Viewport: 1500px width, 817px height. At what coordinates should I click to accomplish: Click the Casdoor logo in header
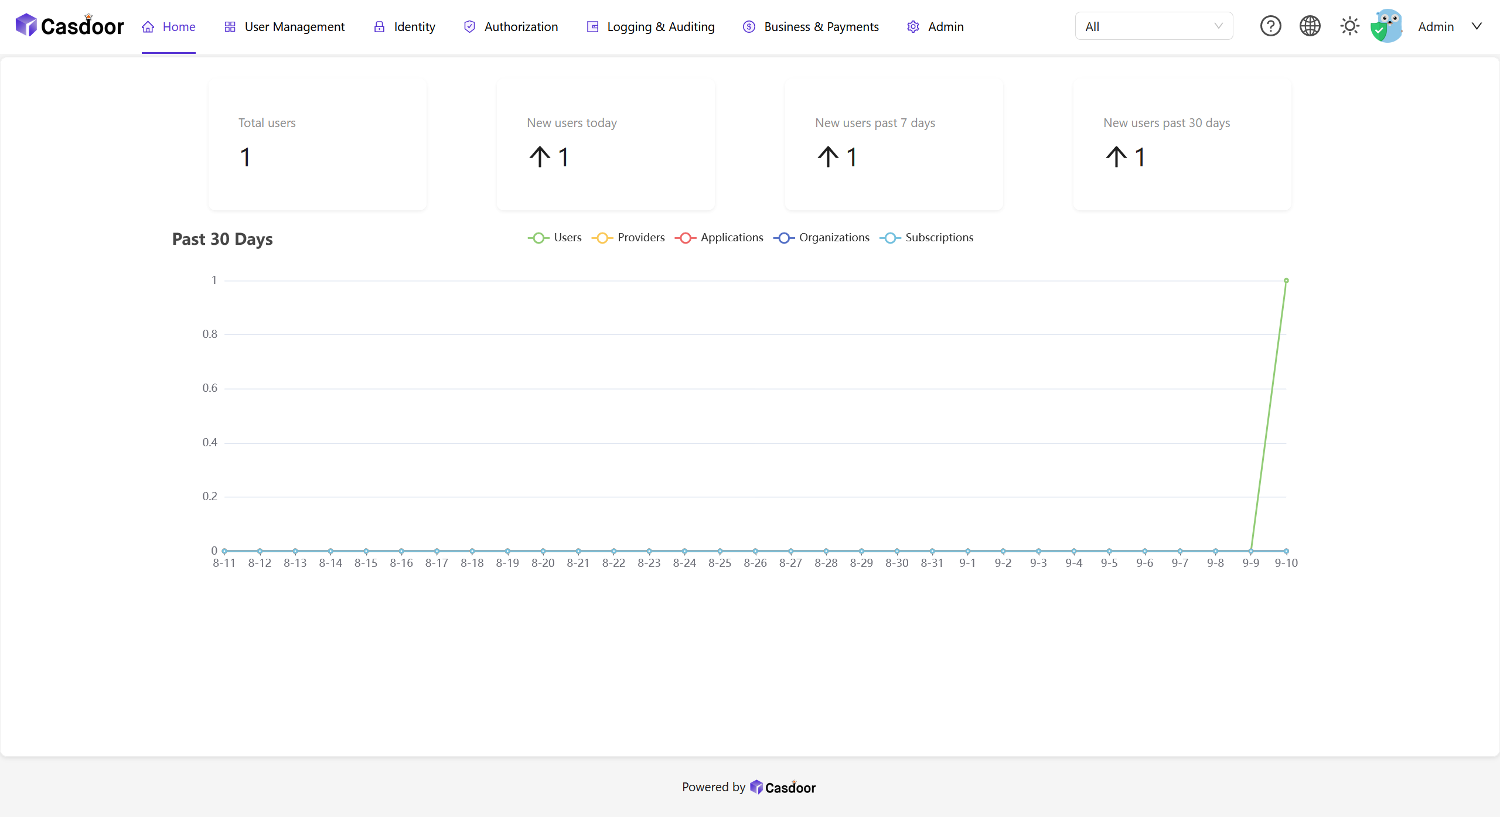69,26
